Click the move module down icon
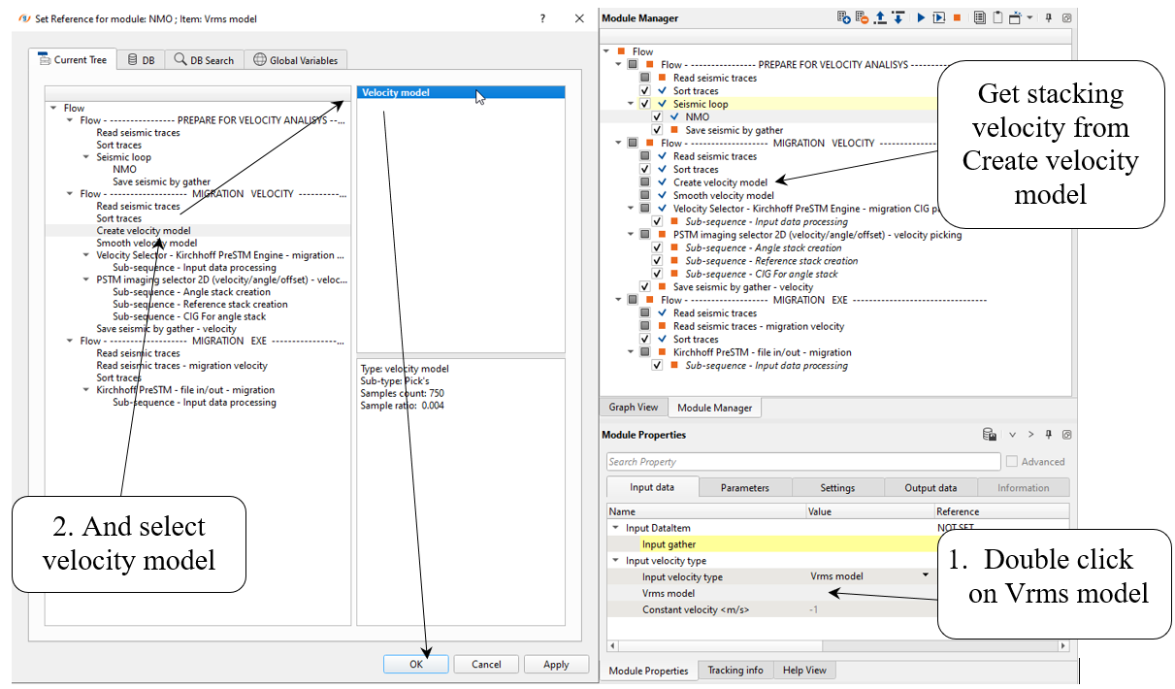 898,18
